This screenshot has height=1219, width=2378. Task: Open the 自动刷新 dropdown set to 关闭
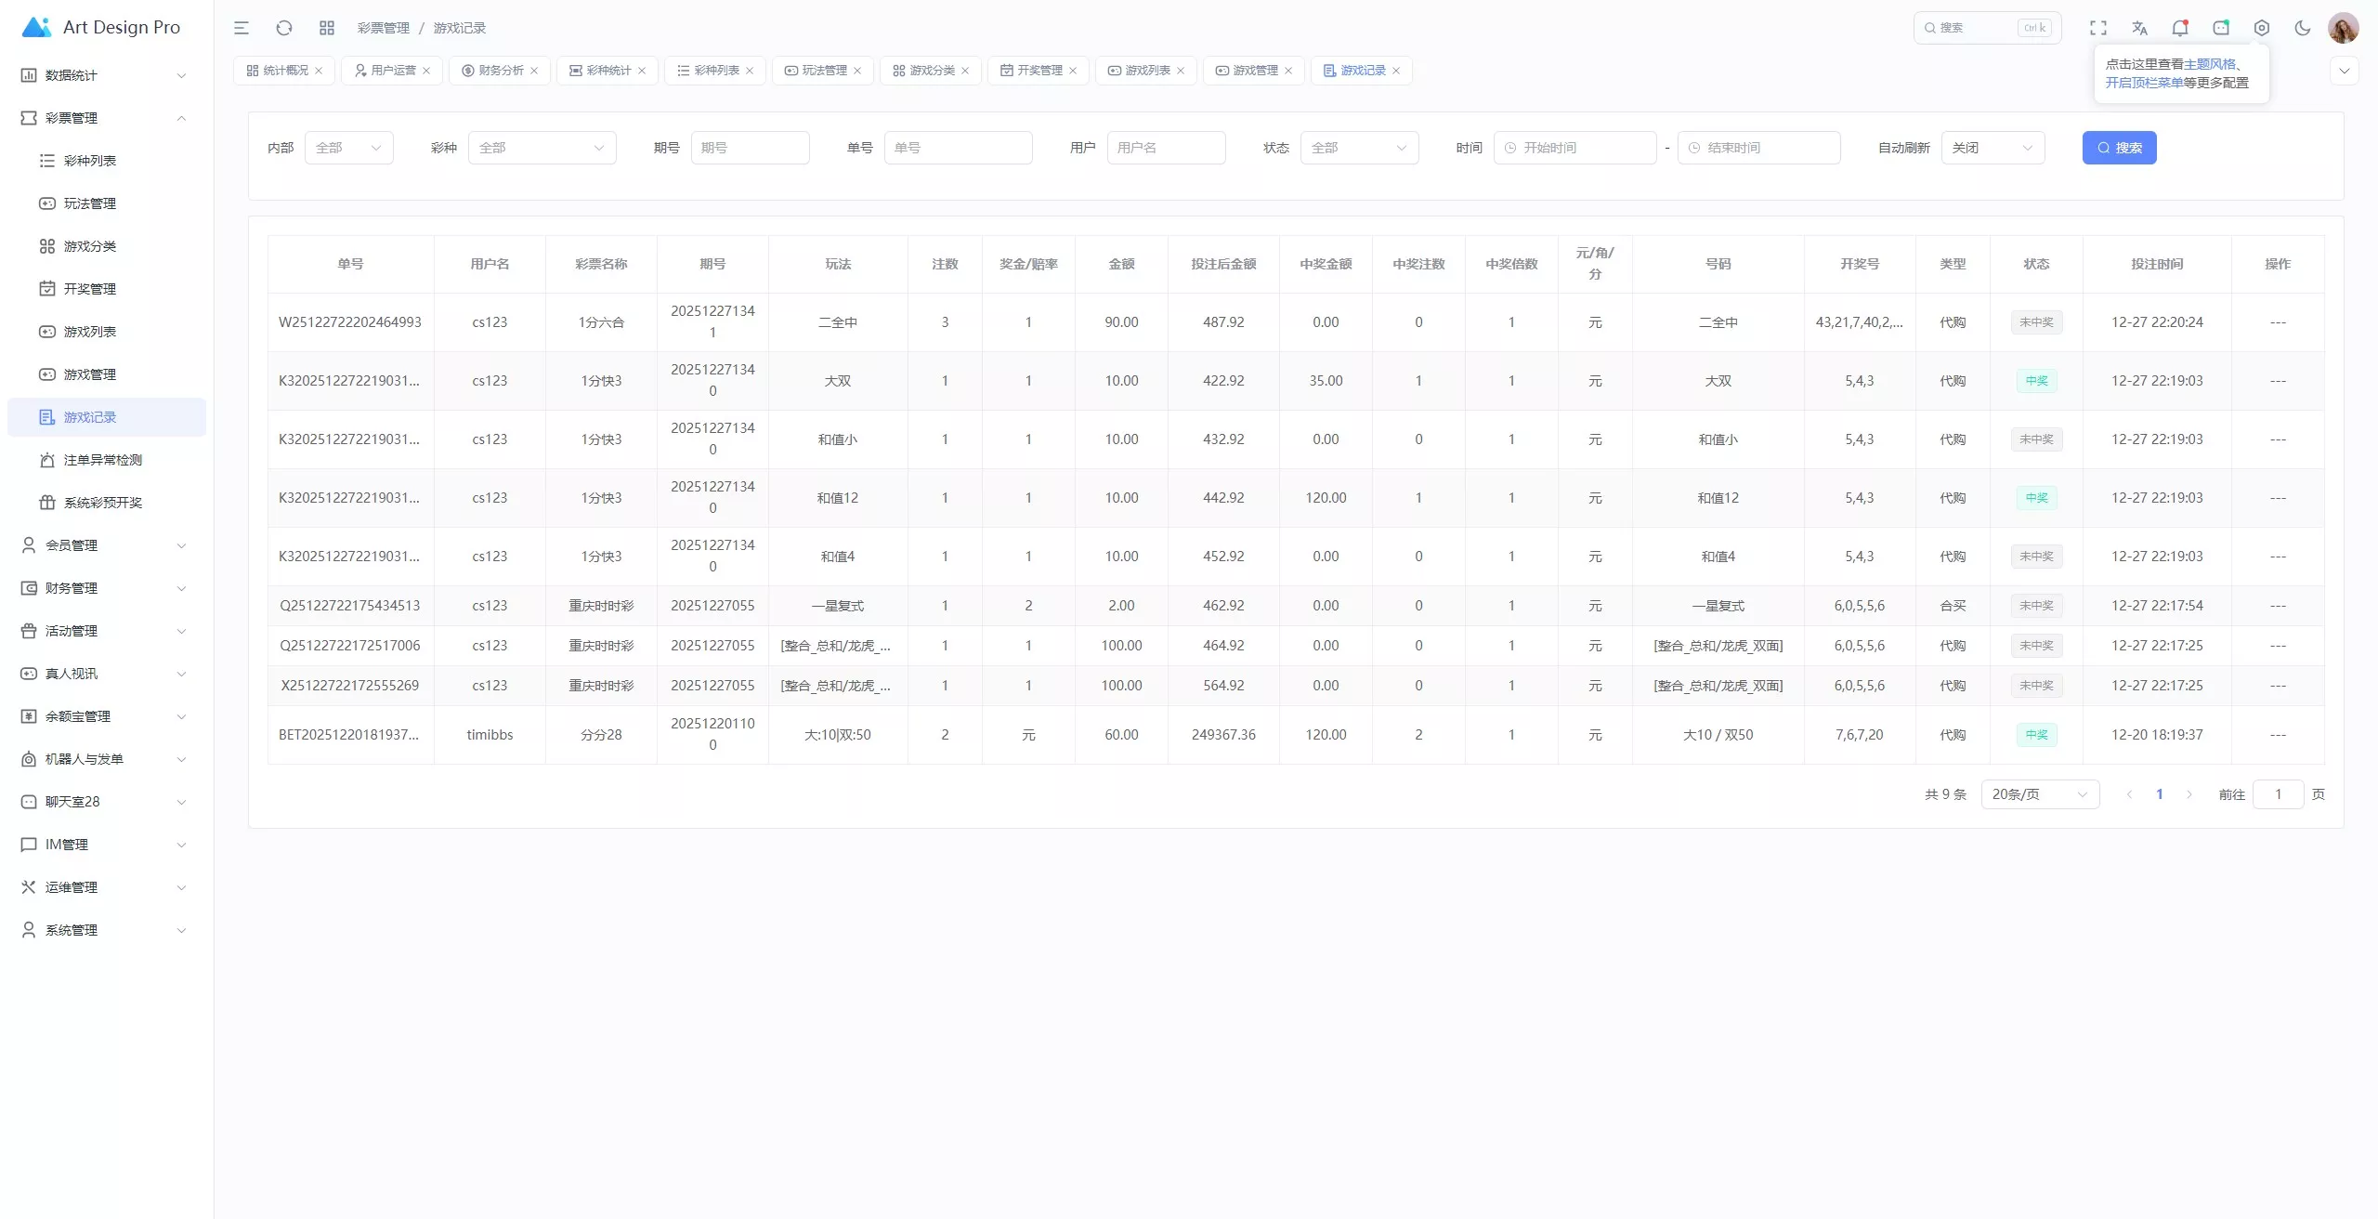tap(1993, 148)
